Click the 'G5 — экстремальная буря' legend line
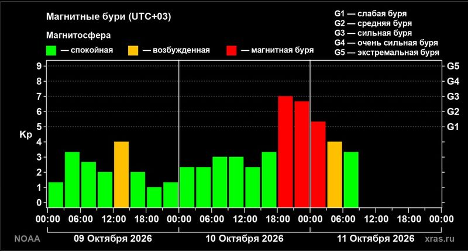 [387, 53]
